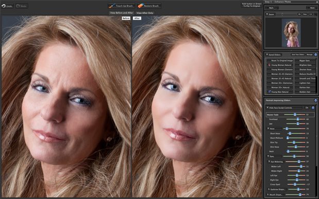Click the Jaw slider handle

tap(298, 123)
